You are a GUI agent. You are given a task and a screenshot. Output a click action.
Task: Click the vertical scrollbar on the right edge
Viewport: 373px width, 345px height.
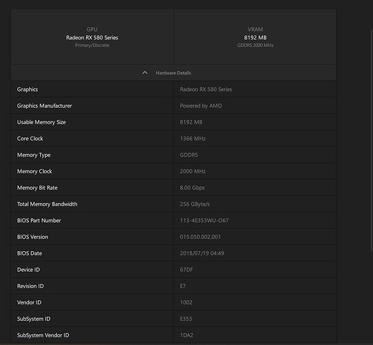tap(372, 140)
